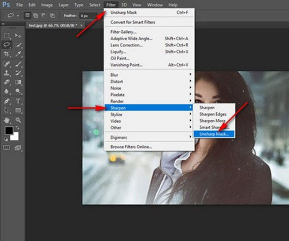Image resolution: width=289 pixels, height=241 pixels.
Task: Open Filter Gallery
Action: pyautogui.click(x=149, y=32)
